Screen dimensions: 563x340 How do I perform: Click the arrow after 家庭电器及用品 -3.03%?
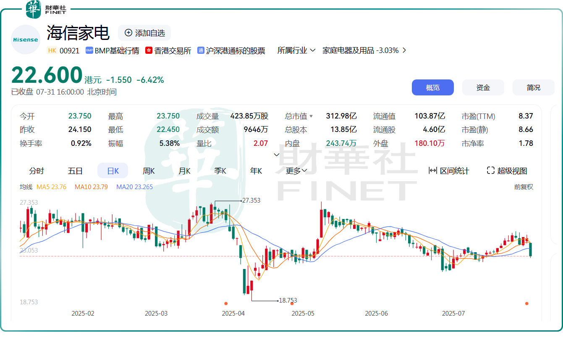click(x=404, y=50)
